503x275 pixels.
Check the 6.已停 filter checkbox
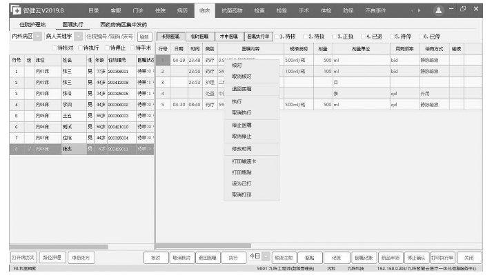tap(421, 37)
